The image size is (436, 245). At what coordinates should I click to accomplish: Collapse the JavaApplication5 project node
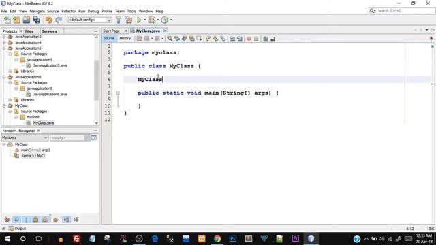[4, 48]
